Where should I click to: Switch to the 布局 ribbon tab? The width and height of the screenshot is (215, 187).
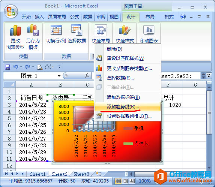click(150, 17)
